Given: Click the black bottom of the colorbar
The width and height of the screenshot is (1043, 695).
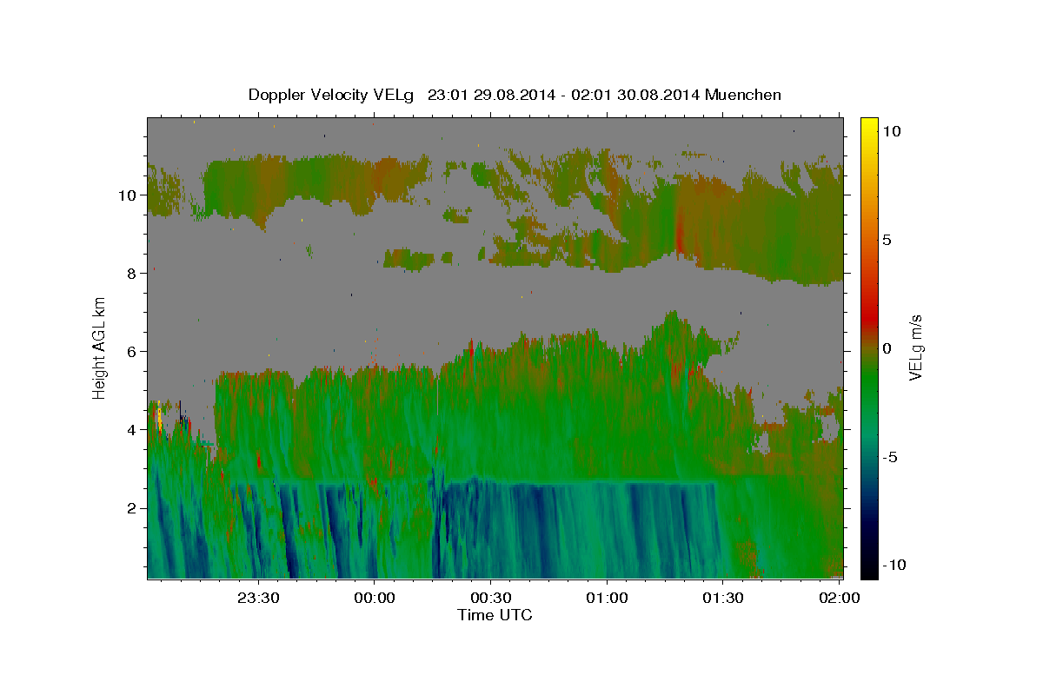Looking at the screenshot, I should click(x=868, y=569).
